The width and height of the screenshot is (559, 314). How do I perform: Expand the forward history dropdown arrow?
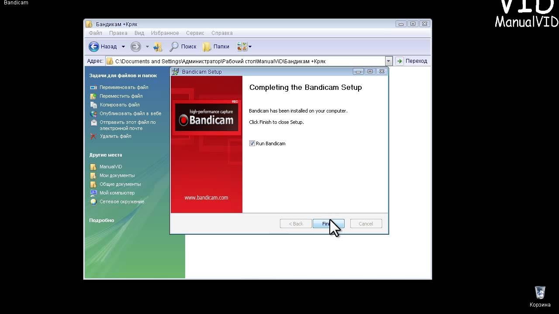click(x=147, y=47)
